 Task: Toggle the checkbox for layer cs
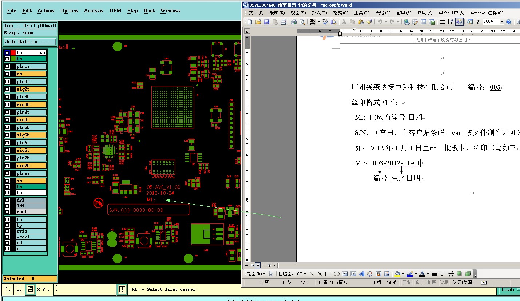(x=7, y=74)
